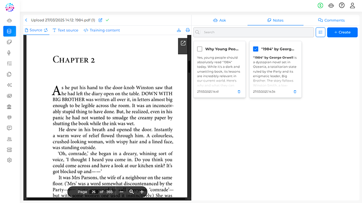Edit the upload file name
Screen dimensions: 362x203
(100, 20)
